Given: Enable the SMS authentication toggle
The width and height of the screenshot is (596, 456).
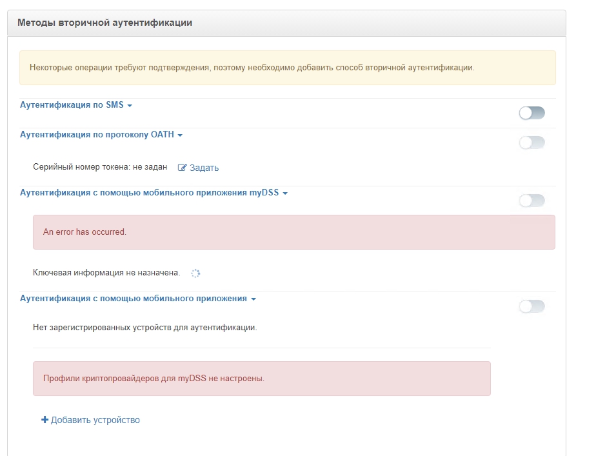Looking at the screenshot, I should click(x=531, y=114).
